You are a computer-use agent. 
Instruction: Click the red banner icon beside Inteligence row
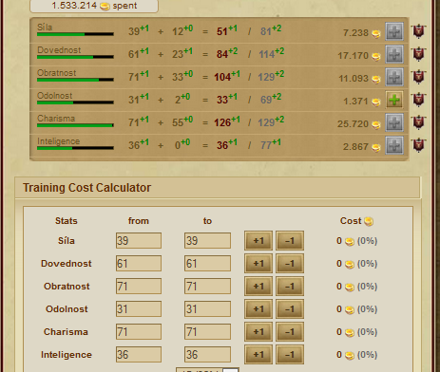pyautogui.click(x=418, y=145)
